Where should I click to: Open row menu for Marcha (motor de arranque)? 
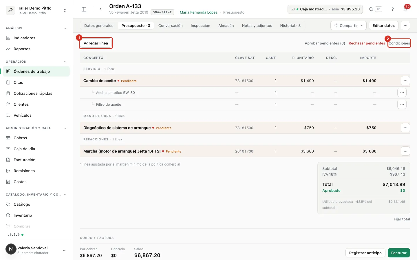click(x=405, y=151)
